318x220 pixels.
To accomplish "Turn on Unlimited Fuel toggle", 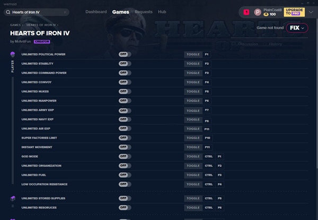I will pyautogui.click(x=125, y=175).
